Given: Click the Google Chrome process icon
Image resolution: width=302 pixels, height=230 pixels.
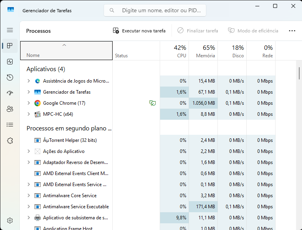Looking at the screenshot, I should pyautogui.click(x=38, y=103).
